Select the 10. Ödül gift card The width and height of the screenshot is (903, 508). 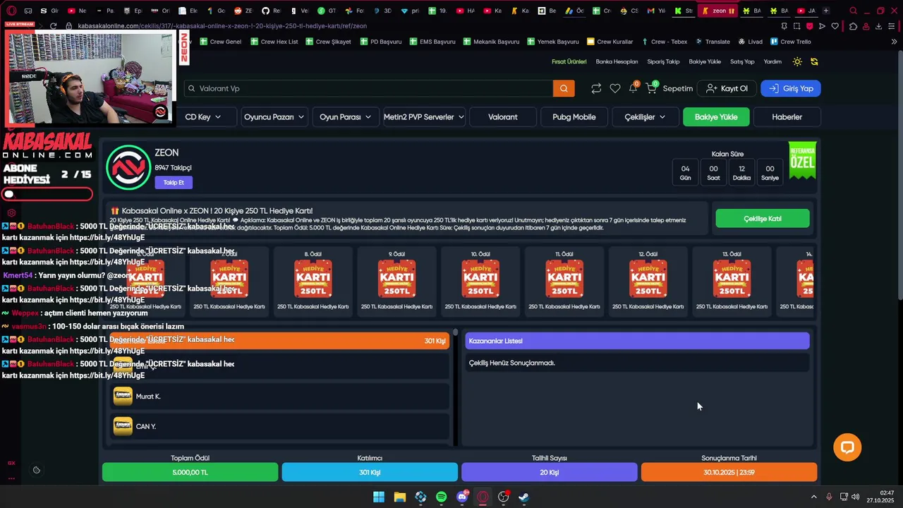[x=480, y=280]
